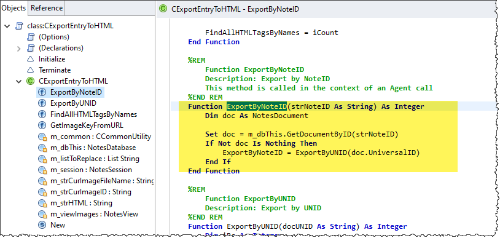500x238 pixels.
Task: Select m_viewImages : NotesView in the tree
Action: (94, 214)
